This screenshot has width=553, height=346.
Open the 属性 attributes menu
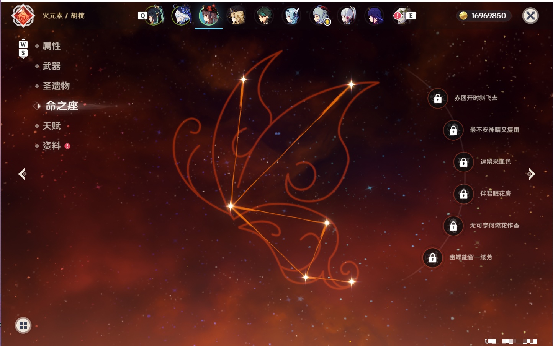(x=51, y=46)
